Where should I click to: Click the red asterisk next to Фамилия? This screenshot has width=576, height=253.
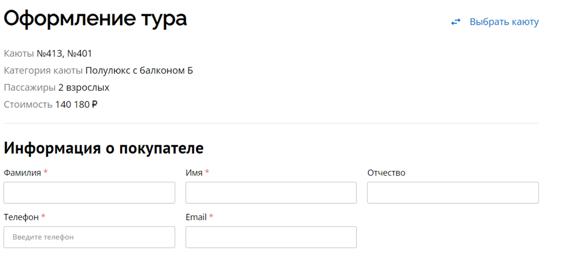coord(46,172)
